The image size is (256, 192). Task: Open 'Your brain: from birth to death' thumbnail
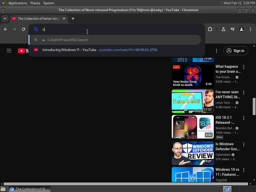click(x=193, y=76)
